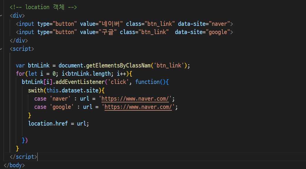Click type="button" on the 구글 input line
306x169 pixels.
coord(57,32)
